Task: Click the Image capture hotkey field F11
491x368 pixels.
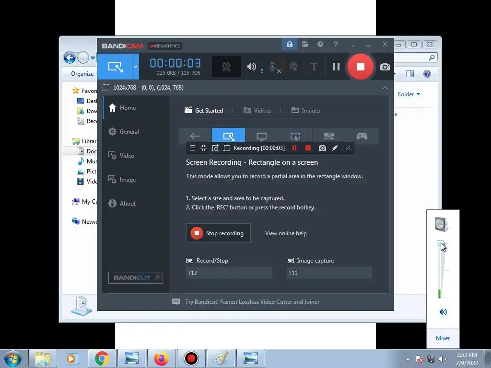Action: click(x=329, y=273)
